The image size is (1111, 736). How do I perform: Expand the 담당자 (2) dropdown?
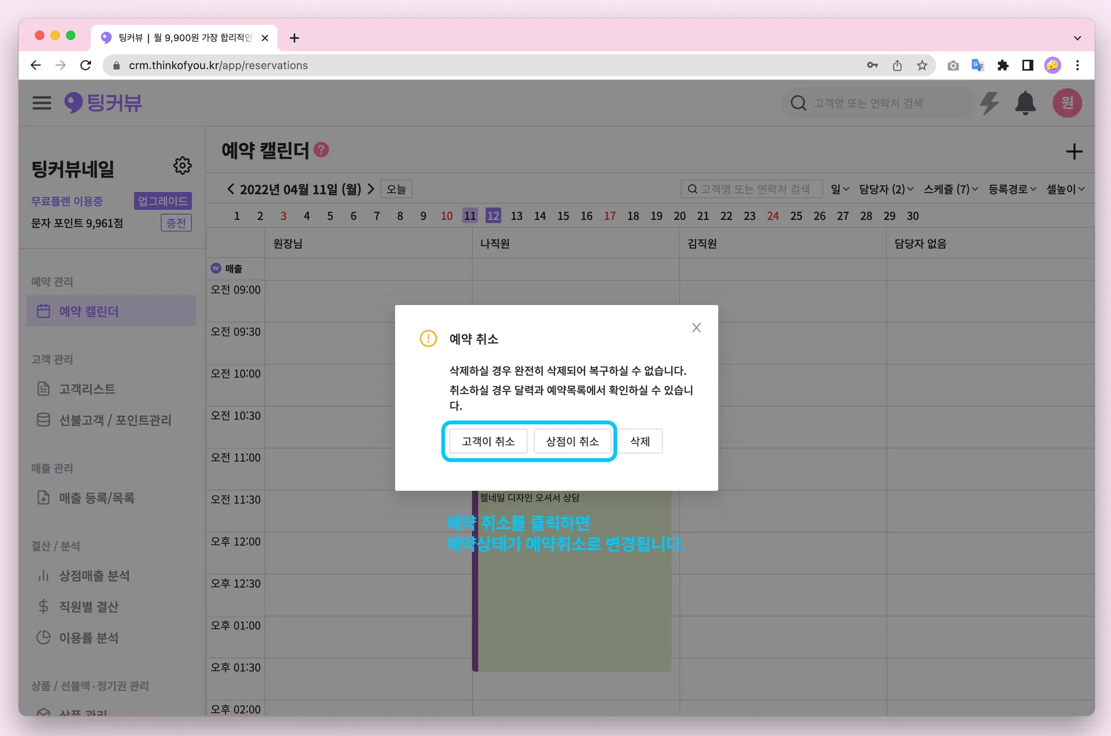[886, 189]
